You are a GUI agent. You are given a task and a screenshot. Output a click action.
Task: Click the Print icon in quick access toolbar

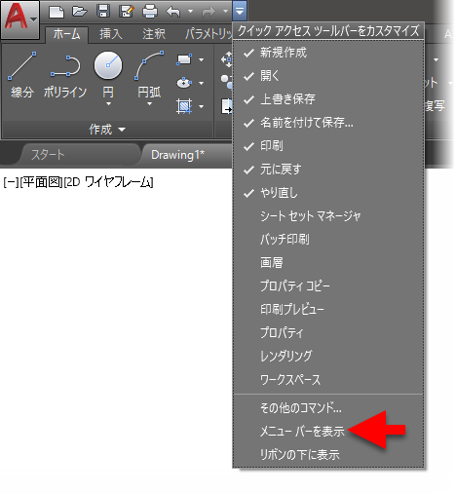[150, 12]
